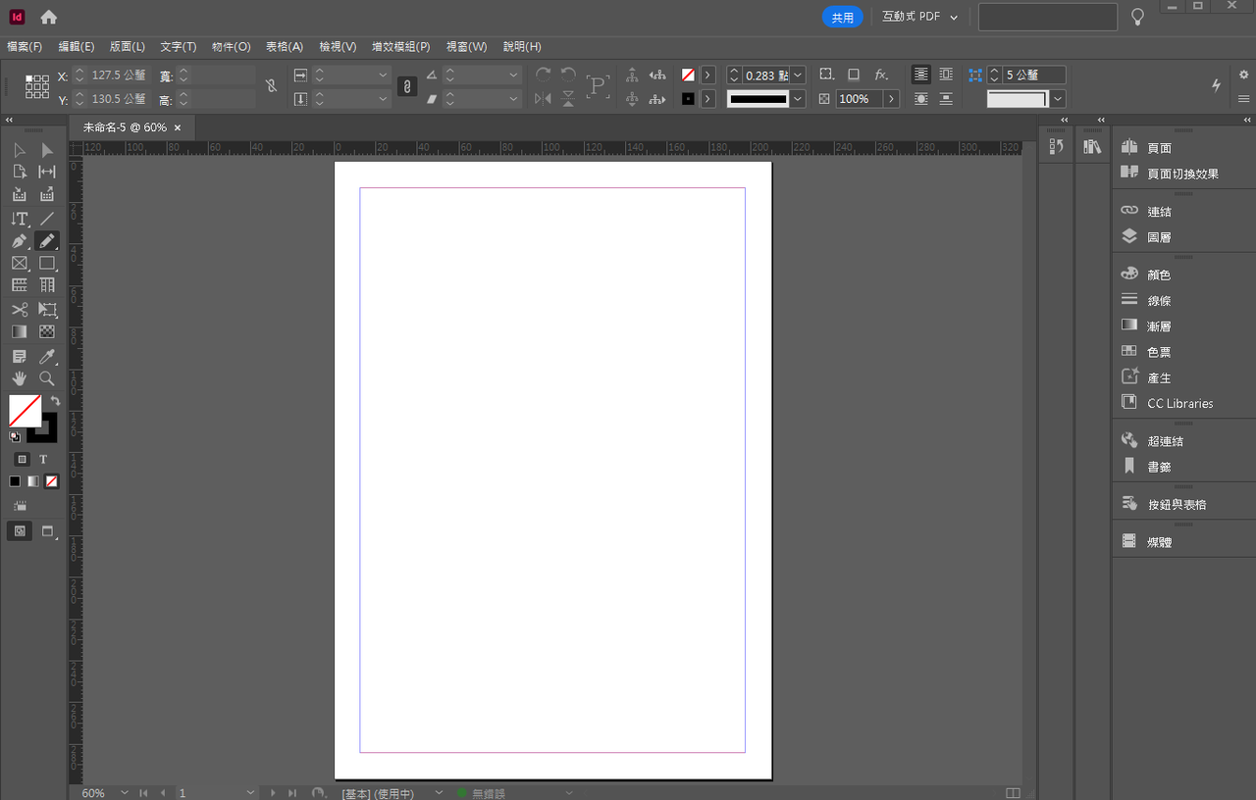1256x800 pixels.
Task: Select the Scissors tool
Action: (x=20, y=310)
